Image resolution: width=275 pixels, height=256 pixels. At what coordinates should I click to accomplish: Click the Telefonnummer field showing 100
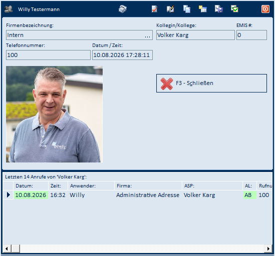coord(48,55)
